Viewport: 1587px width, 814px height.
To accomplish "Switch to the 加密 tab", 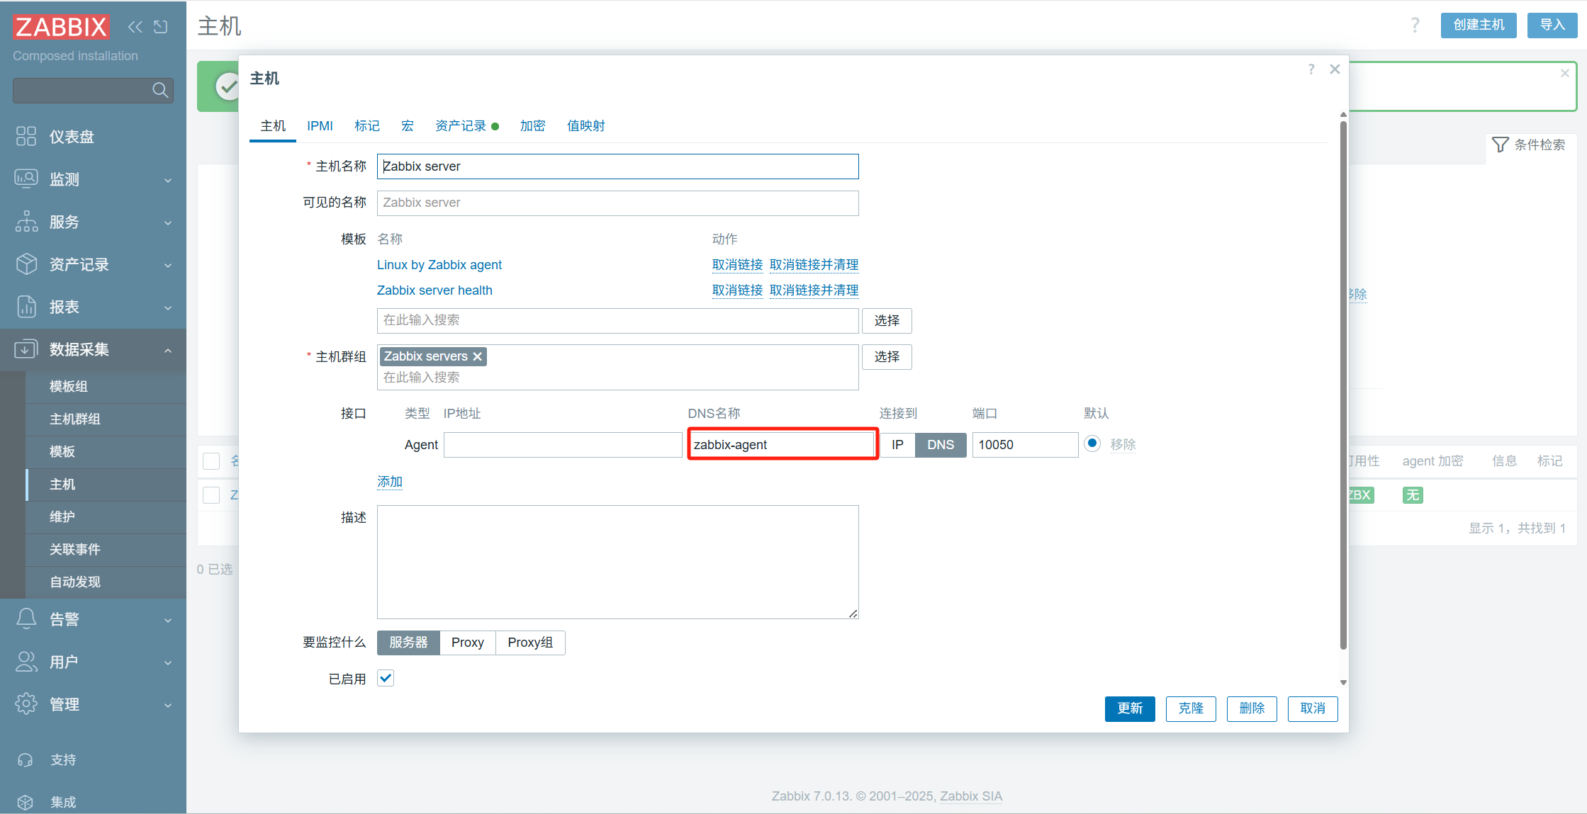I will [532, 126].
